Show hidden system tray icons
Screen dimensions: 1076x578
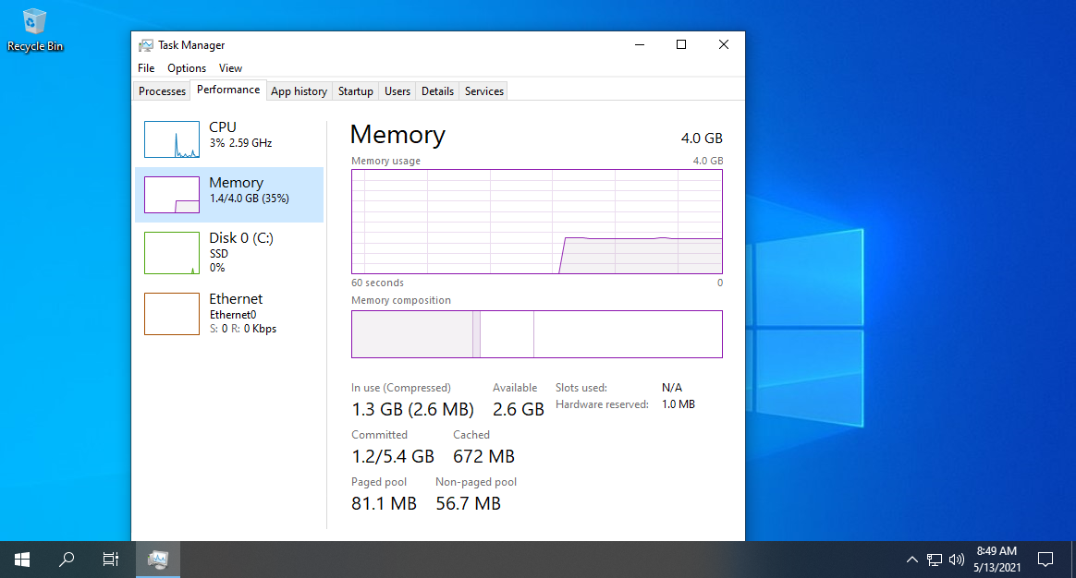(x=912, y=560)
